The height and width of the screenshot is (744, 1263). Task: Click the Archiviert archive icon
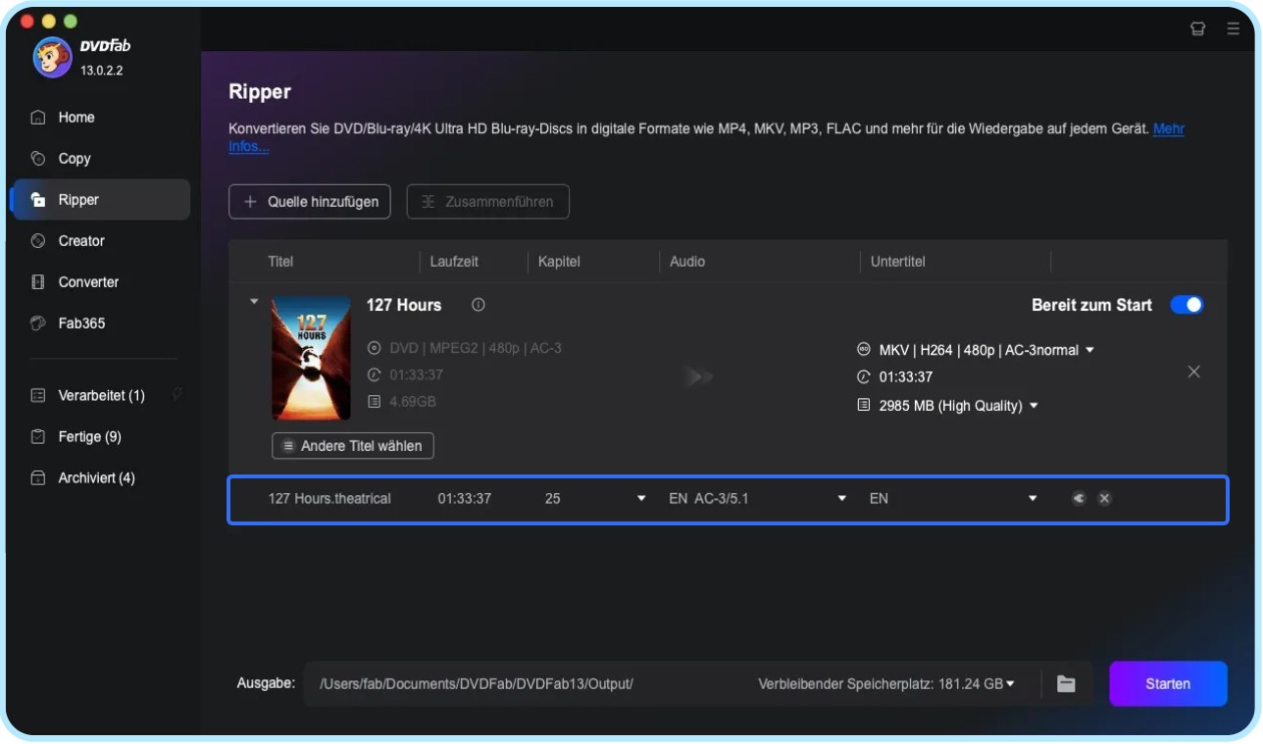click(38, 478)
